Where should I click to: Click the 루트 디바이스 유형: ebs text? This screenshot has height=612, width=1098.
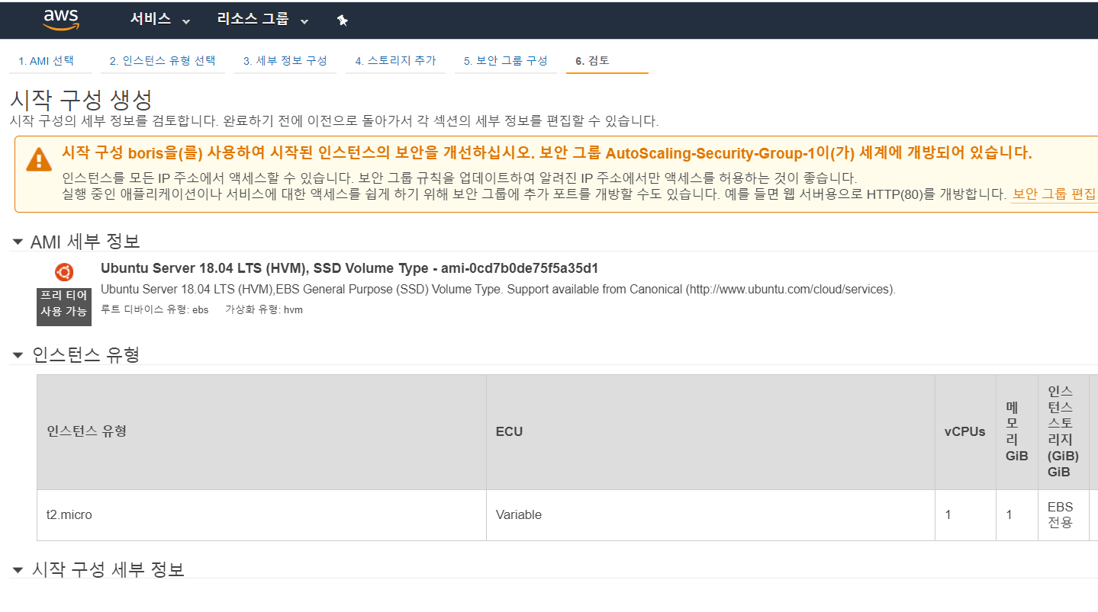pos(155,310)
